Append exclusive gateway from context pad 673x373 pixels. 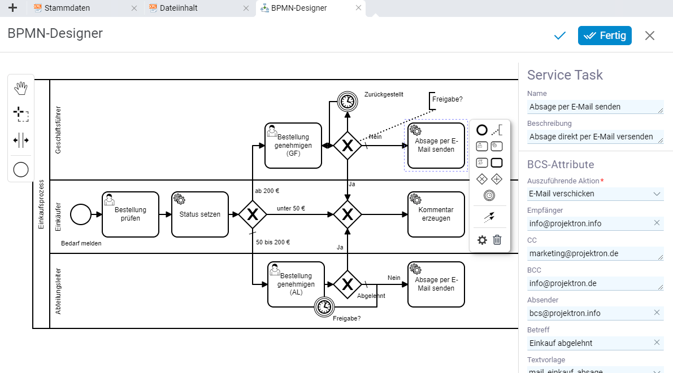coord(482,179)
